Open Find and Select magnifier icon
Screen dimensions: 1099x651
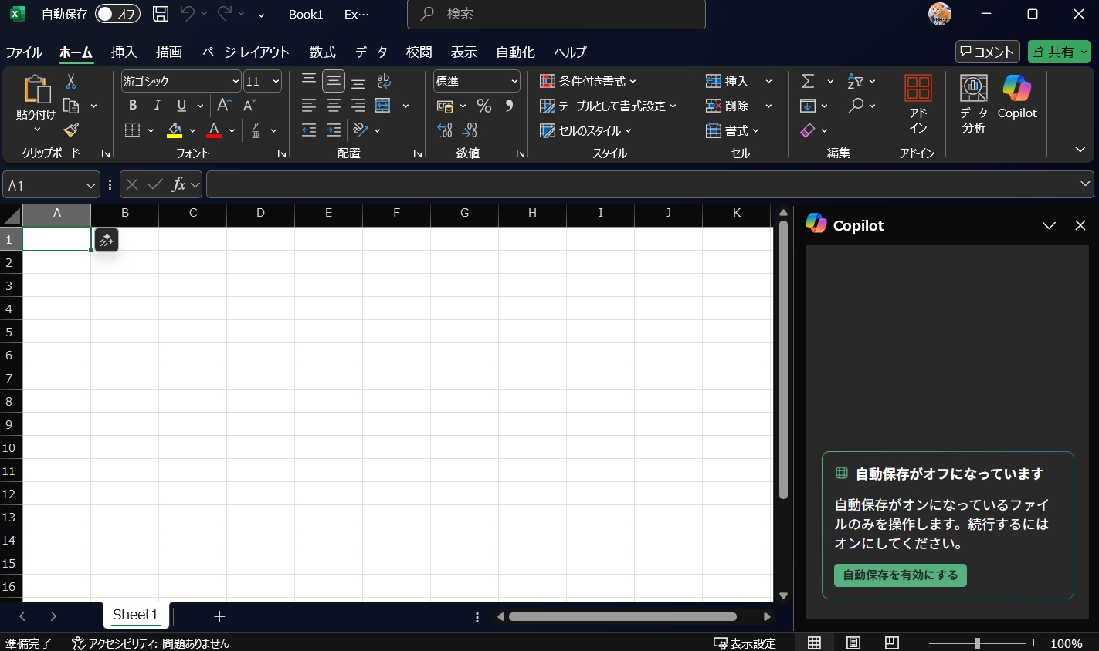[x=856, y=106]
